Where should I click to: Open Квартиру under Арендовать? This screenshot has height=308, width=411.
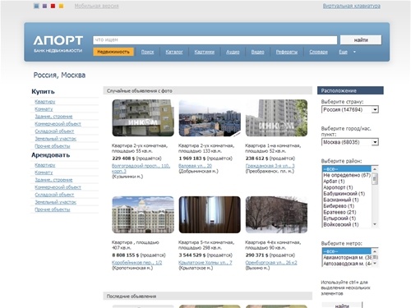click(45, 165)
